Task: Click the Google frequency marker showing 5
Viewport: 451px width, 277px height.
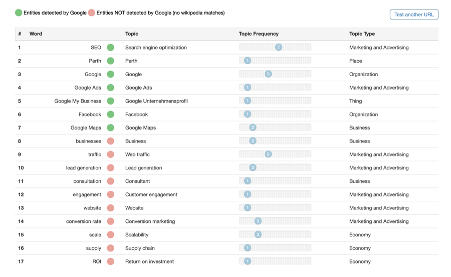Action: click(268, 74)
